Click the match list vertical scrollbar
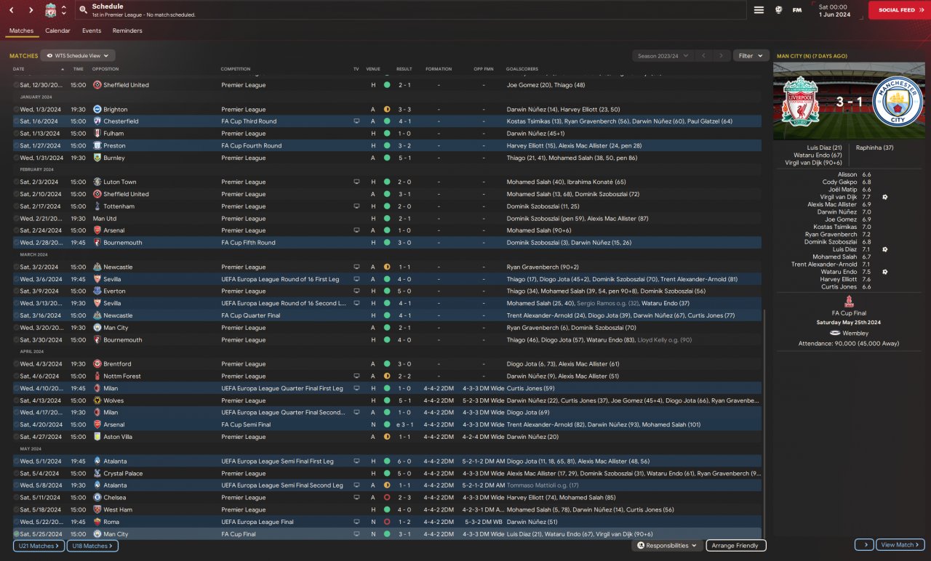Screen dimensions: 931x561 click(765, 424)
